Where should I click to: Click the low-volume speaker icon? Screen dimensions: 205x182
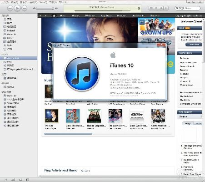click(34, 8)
